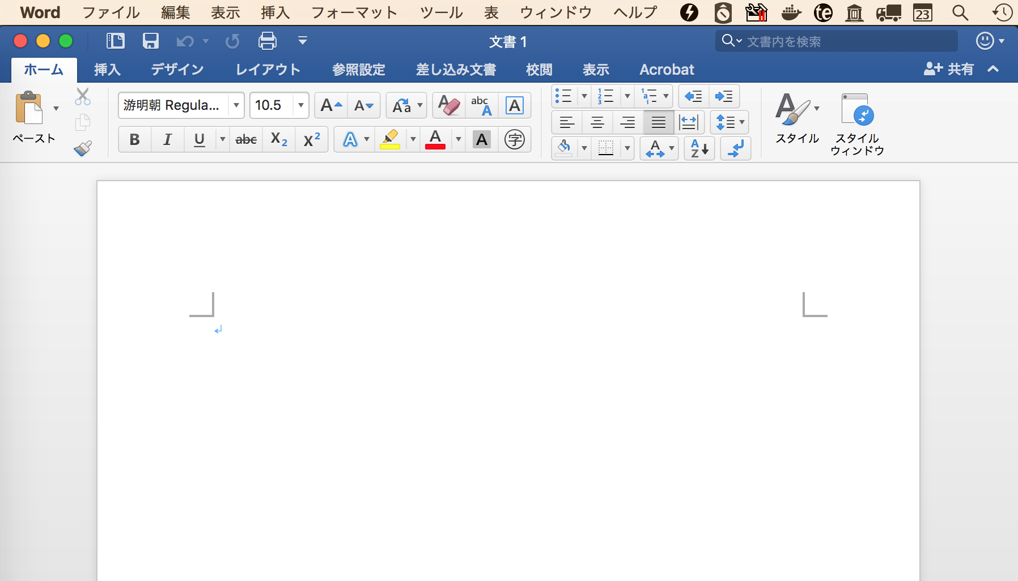Screen dimensions: 1018x581
Task: Open the 挿入 menu in menu bar
Action: (275, 12)
